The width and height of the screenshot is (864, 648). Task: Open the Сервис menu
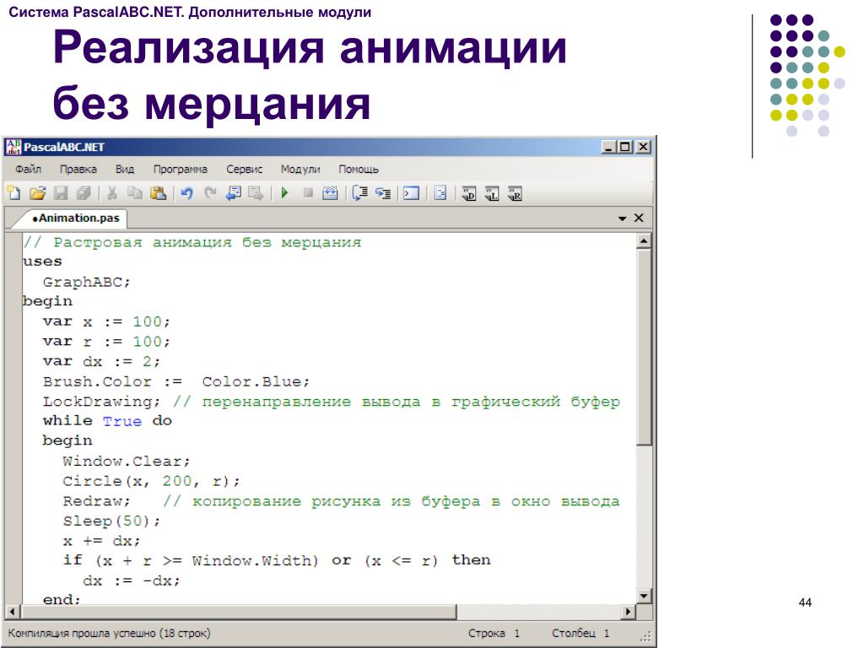pos(244,169)
